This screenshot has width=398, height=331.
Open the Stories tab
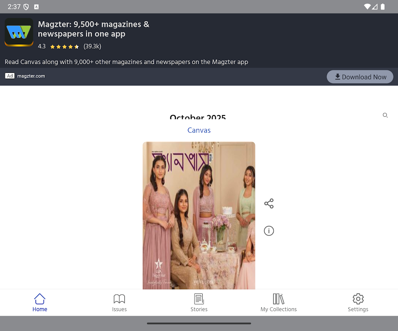click(199, 303)
